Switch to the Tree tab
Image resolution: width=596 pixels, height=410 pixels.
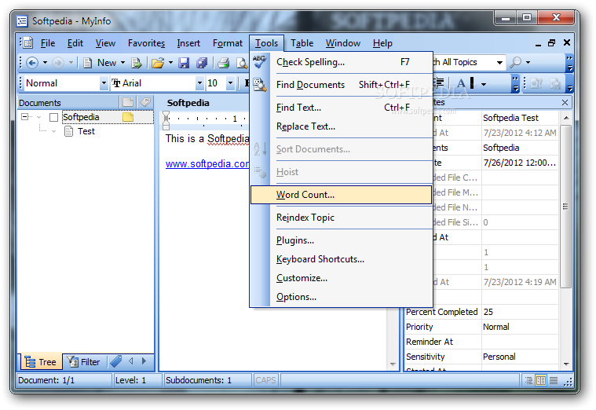(x=40, y=362)
